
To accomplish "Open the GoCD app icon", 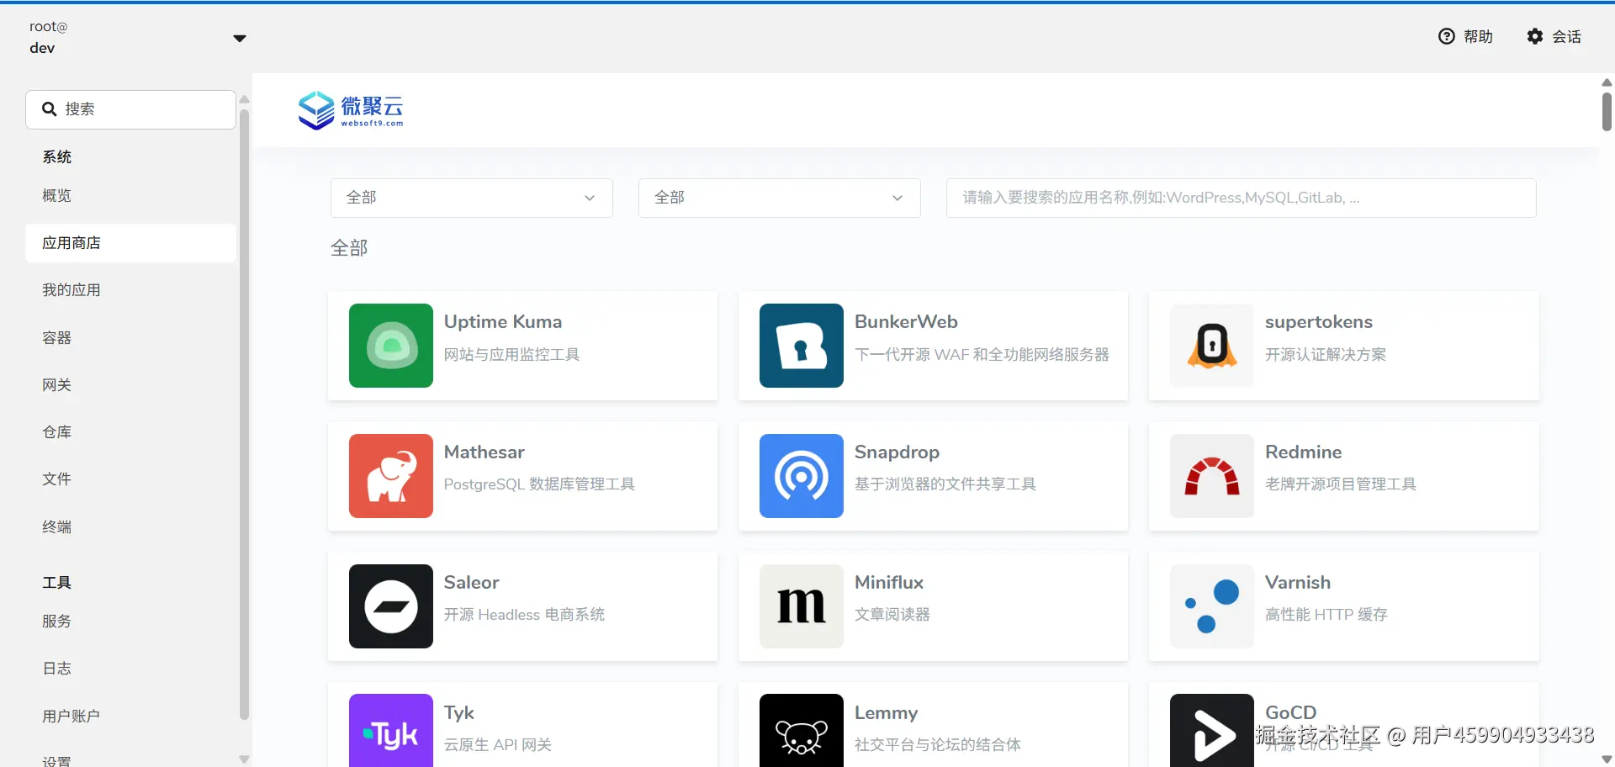I will 1212,731.
